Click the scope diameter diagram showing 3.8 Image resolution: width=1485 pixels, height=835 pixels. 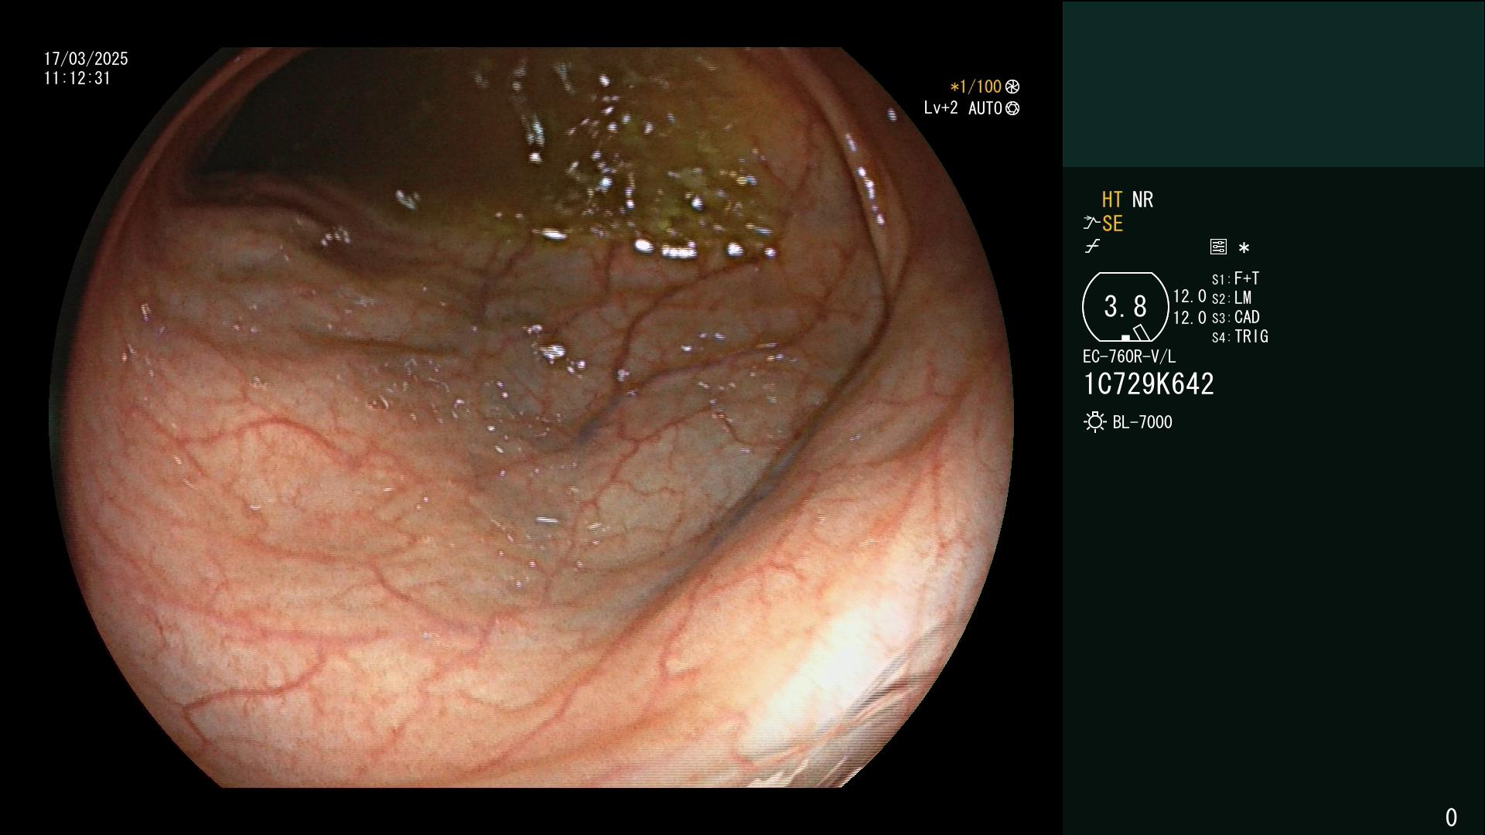pos(1125,307)
